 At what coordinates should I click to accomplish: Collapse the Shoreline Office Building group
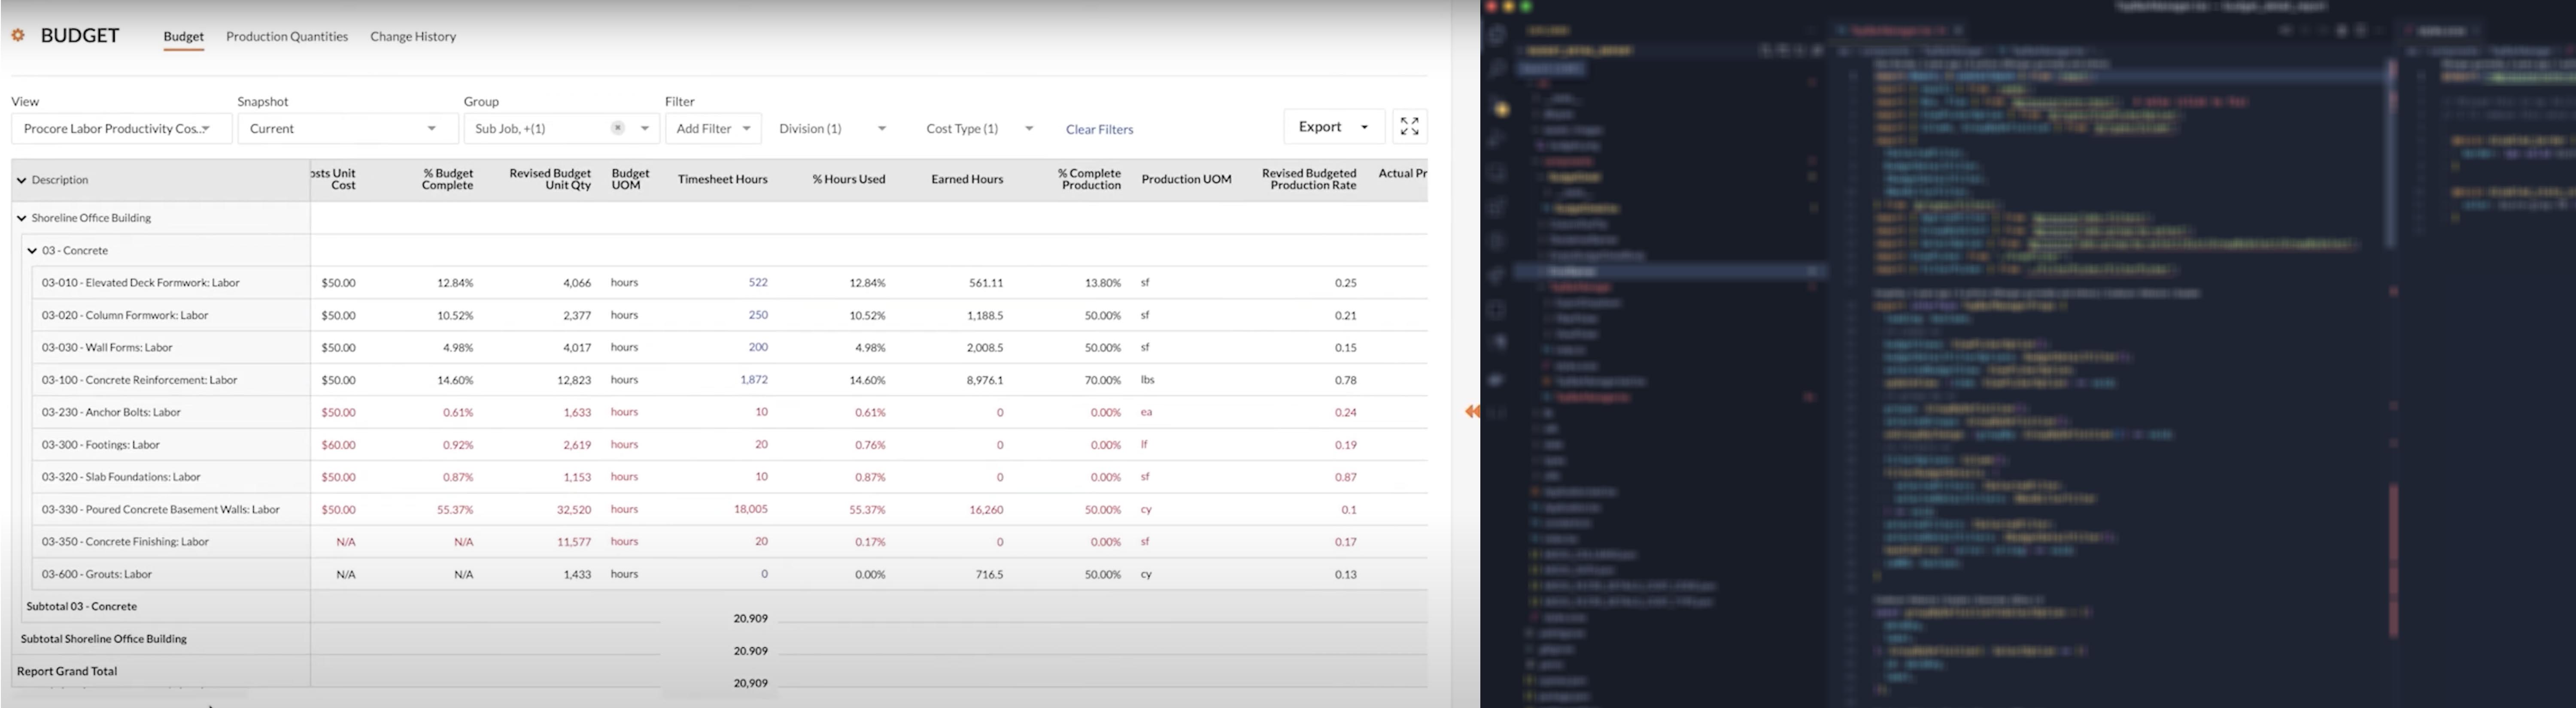[21, 218]
